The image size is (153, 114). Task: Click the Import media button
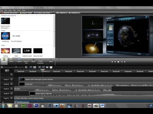26,13
